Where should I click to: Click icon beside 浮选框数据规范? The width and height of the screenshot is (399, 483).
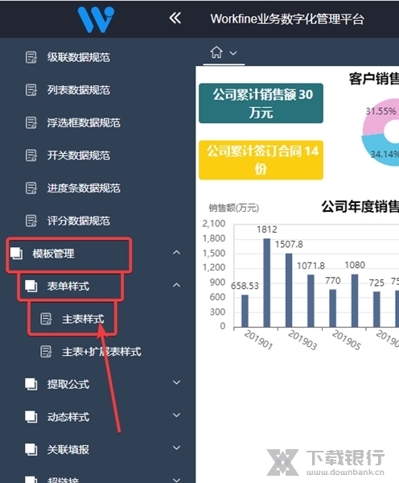point(31,122)
